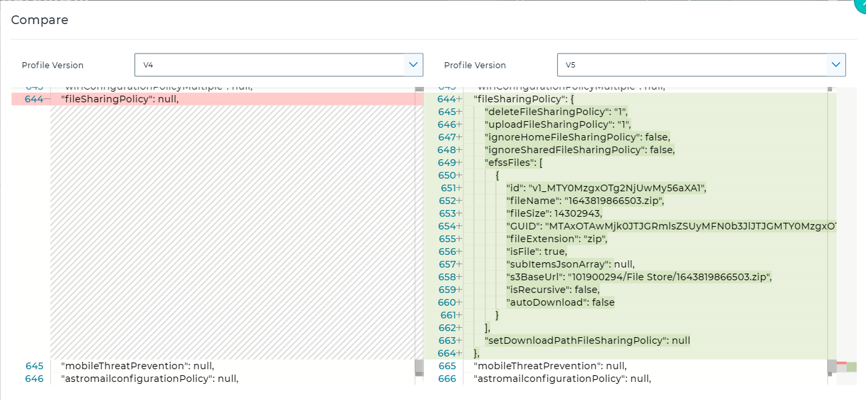
Task: Click inside the V4 version input field
Action: coord(267,65)
